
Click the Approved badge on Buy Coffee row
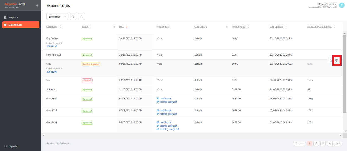(x=87, y=39)
